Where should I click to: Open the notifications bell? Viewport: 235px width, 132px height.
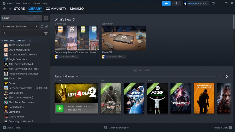(177, 3)
